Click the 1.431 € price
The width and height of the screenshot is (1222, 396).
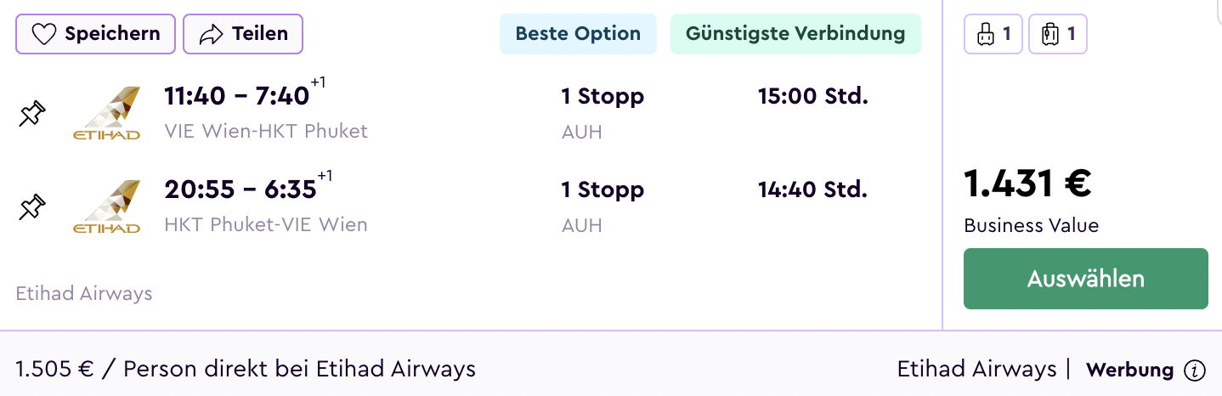[1027, 184]
